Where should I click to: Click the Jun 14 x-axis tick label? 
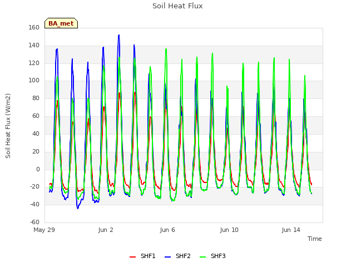point(291,230)
